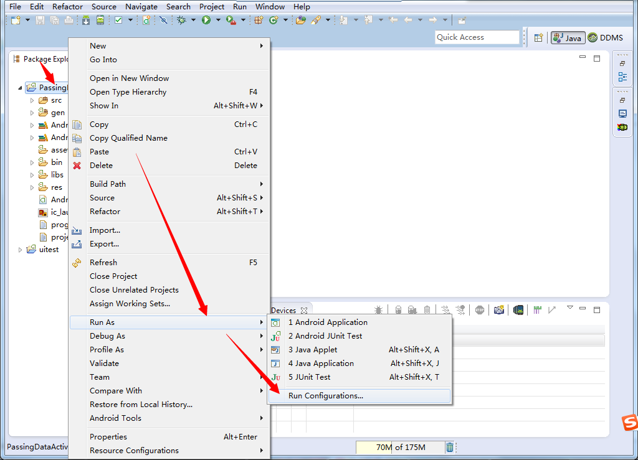This screenshot has width=638, height=460.
Task: Choose 4 Java Application
Action: (359, 364)
